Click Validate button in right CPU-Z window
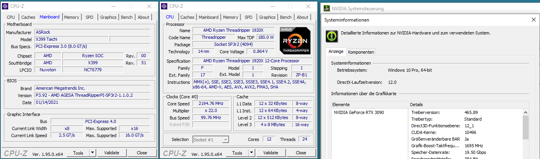Screen dimensions: 540x159 (x=271, y=153)
